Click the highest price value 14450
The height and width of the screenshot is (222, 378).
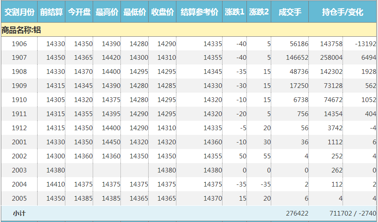(x=111, y=142)
